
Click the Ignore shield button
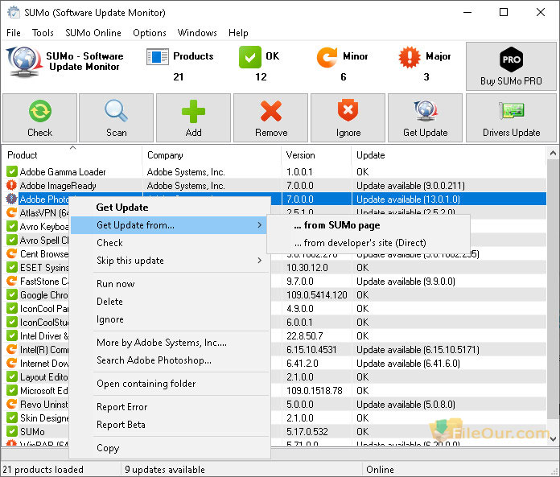coord(348,117)
